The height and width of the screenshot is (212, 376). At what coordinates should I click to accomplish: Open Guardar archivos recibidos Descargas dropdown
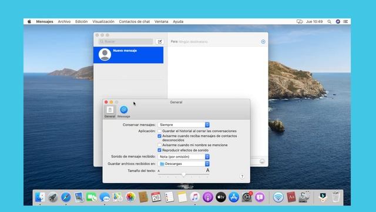184,164
